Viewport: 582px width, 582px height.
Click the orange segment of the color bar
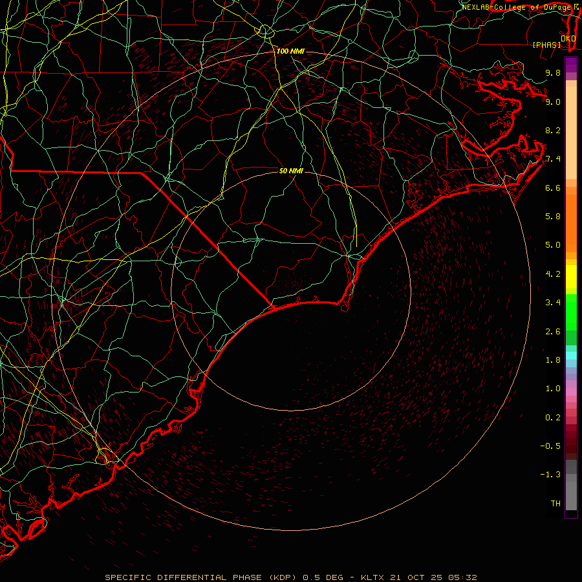pyautogui.click(x=571, y=222)
